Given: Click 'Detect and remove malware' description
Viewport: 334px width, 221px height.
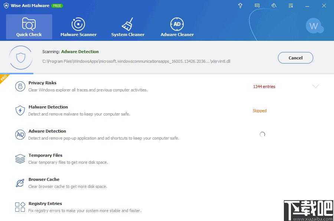Looking at the screenshot, I should tap(79, 114).
